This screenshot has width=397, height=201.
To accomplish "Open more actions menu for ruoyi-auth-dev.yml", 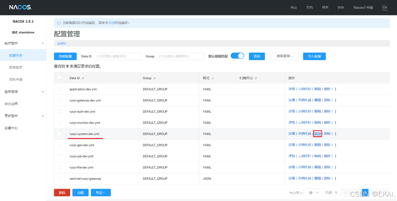I will point(336,111).
